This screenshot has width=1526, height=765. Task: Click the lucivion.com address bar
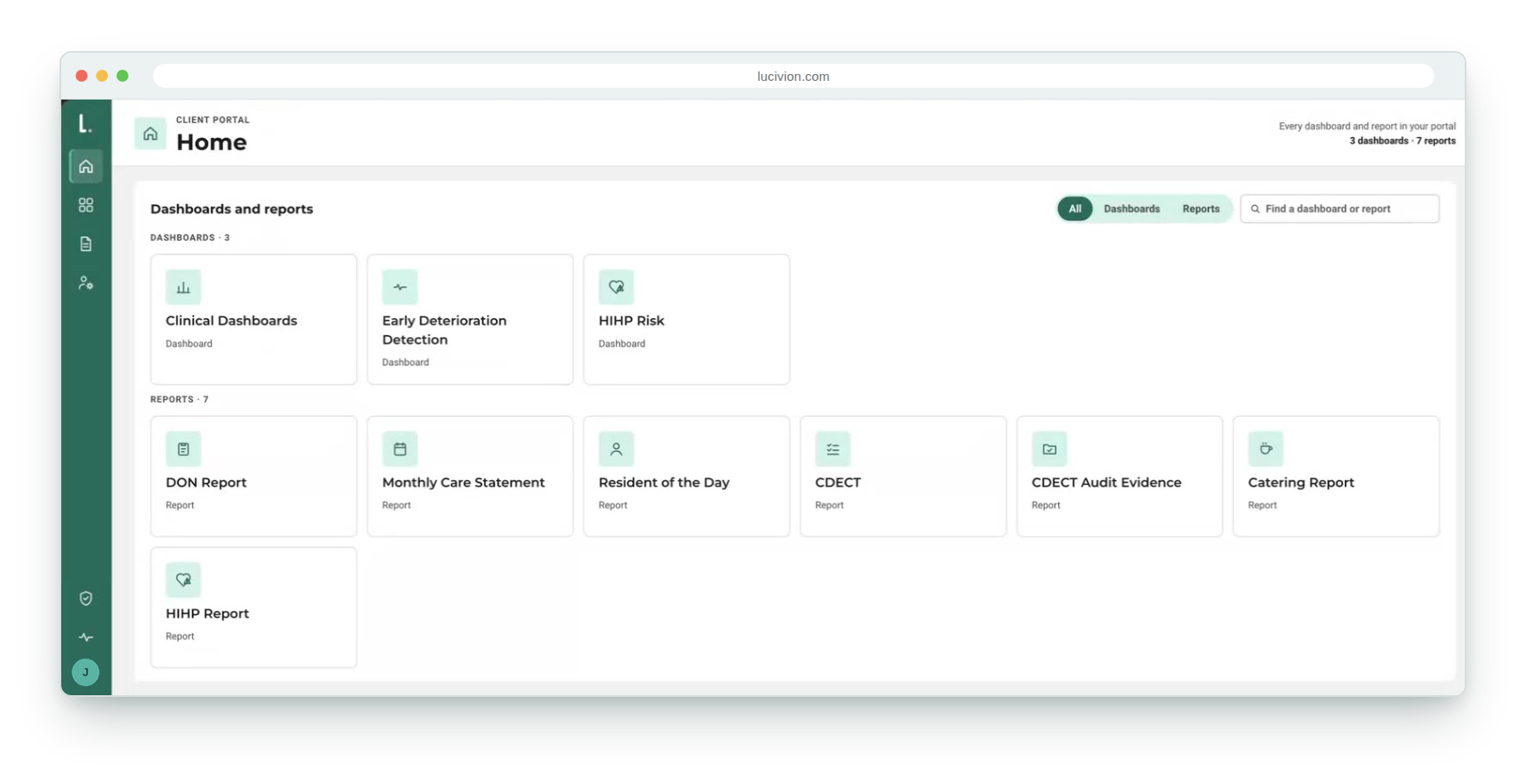click(793, 77)
